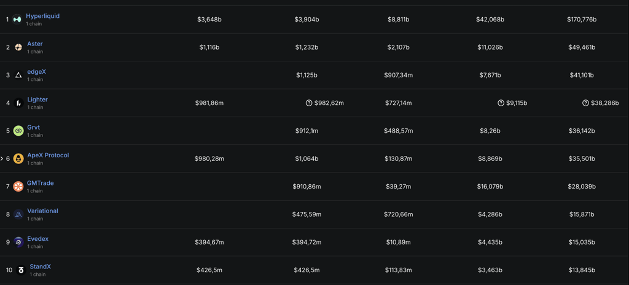Image resolution: width=629 pixels, height=285 pixels.
Task: Click the Hyperliquid protocol logo icon
Action: coord(17,19)
